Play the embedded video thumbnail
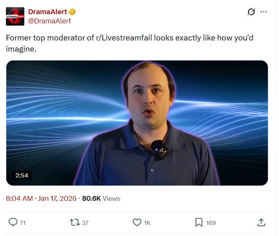Screen dimensions: 279x236 click(137, 123)
